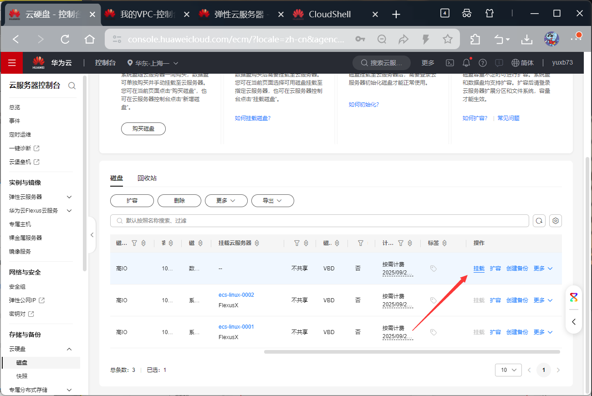The height and width of the screenshot is (396, 592).
Task: Click the tag icon in the unattached disk row
Action: pyautogui.click(x=434, y=269)
